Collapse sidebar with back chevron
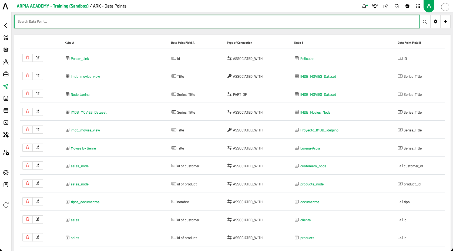Viewport: 453px width, 251px height. (x=6, y=25)
